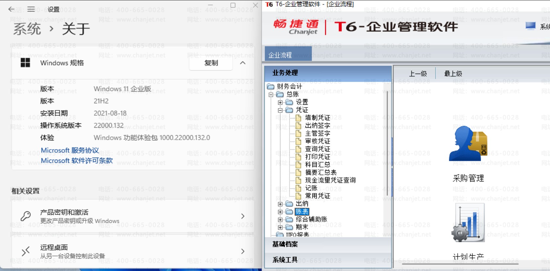Open the 业务处理 panel header

[328, 73]
